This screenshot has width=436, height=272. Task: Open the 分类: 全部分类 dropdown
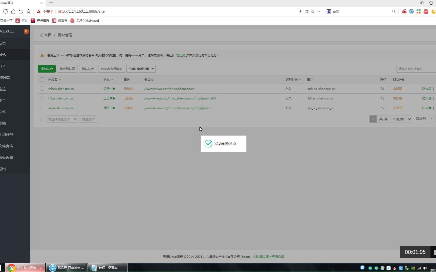pyautogui.click(x=141, y=69)
